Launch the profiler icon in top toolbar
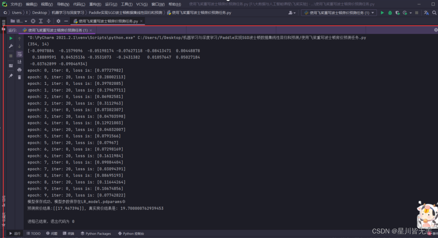 [405, 13]
